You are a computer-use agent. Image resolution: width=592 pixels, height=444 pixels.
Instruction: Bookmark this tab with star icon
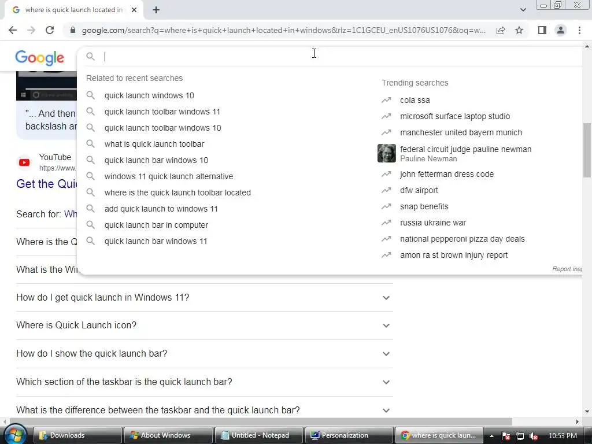click(x=519, y=30)
